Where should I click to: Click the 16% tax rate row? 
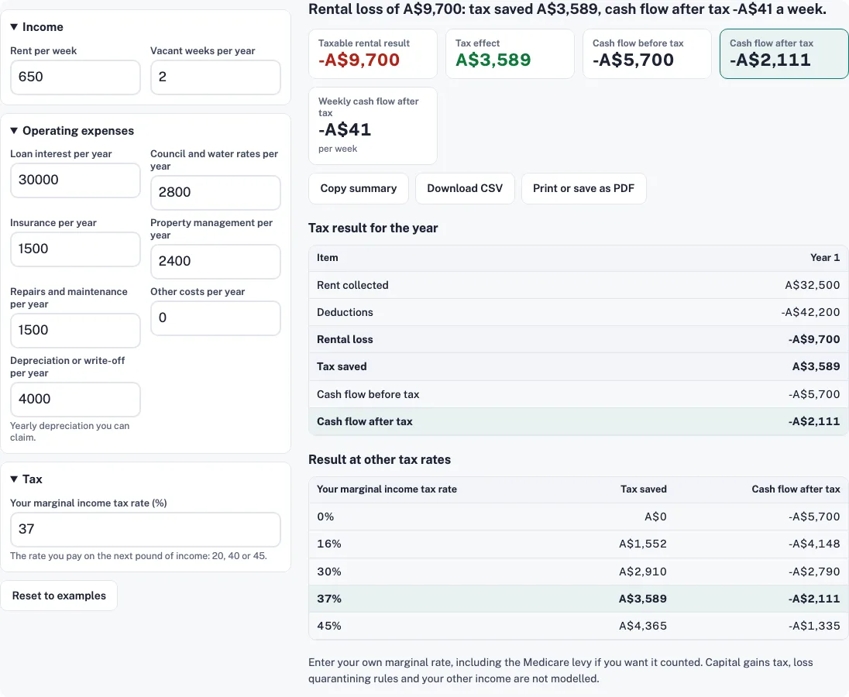tap(579, 544)
